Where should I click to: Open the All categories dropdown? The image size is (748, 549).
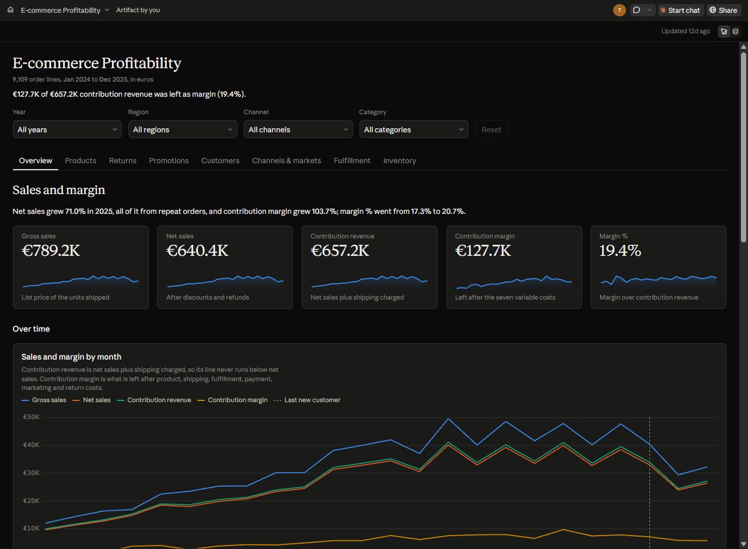click(x=414, y=129)
